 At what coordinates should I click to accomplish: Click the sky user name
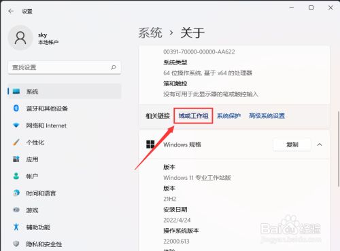pyautogui.click(x=43, y=35)
